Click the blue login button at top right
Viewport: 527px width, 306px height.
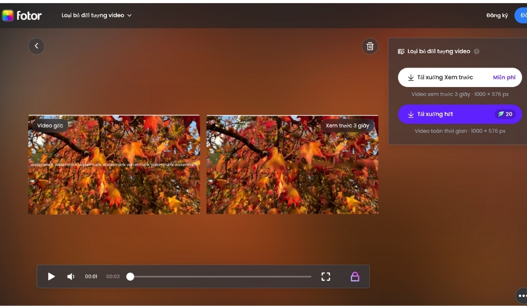click(x=522, y=15)
